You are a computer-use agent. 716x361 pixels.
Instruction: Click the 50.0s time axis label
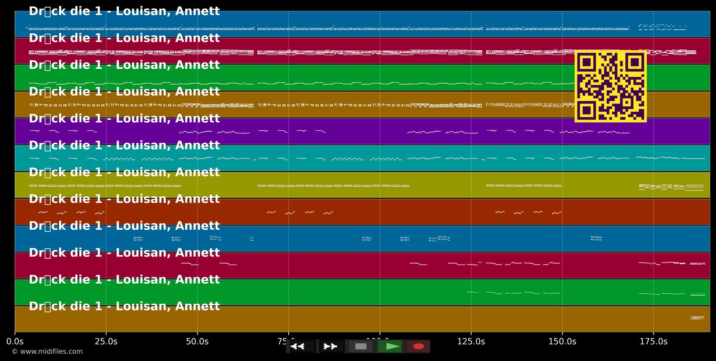(197, 341)
